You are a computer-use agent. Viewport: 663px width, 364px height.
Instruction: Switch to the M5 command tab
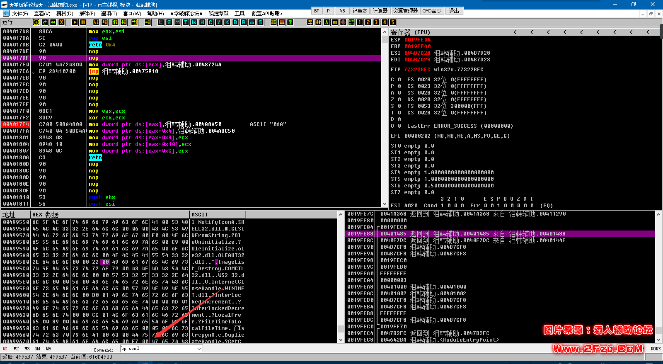[x=48, y=349]
